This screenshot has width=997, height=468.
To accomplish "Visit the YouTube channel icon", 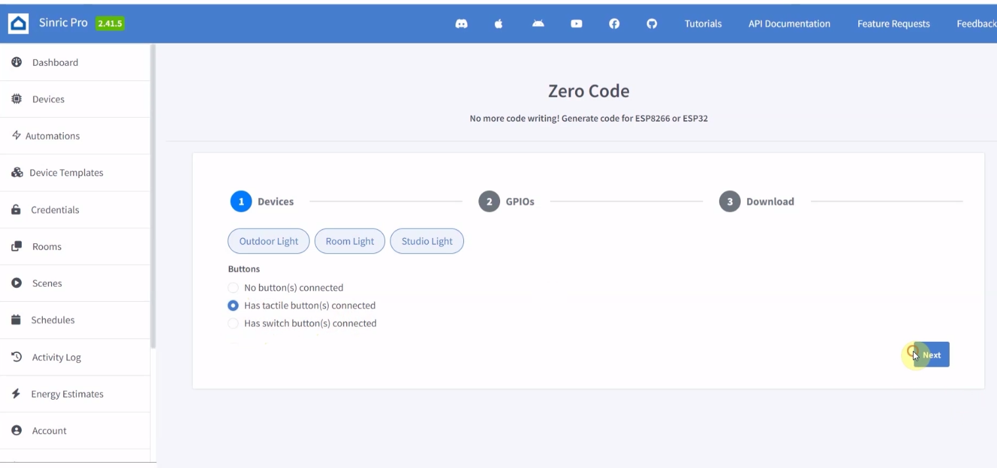I will (576, 24).
